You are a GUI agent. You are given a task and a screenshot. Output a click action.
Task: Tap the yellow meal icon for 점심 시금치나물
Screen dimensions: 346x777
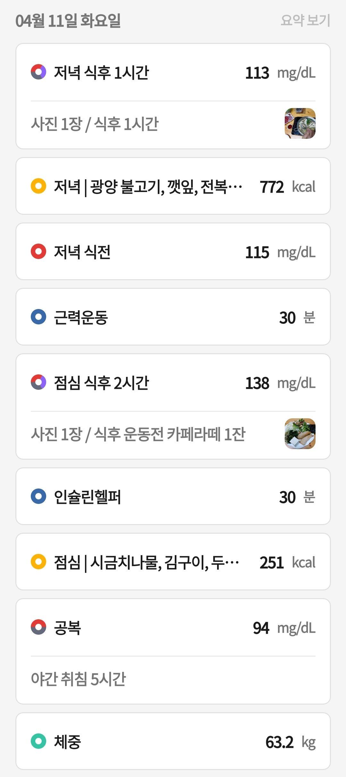[38, 562]
